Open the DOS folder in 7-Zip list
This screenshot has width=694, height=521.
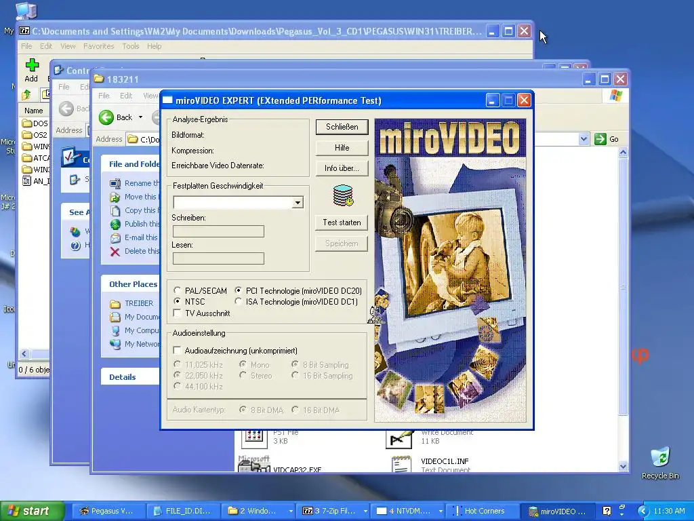(35, 123)
